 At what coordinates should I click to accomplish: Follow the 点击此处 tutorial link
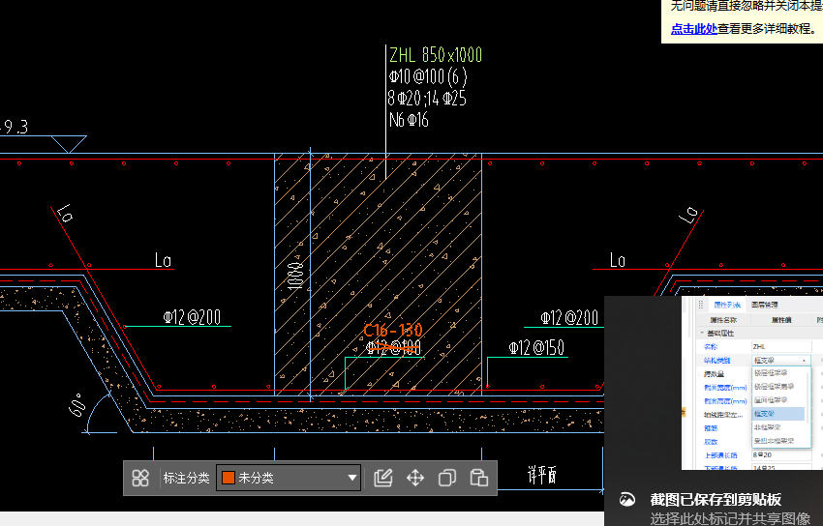coord(694,29)
